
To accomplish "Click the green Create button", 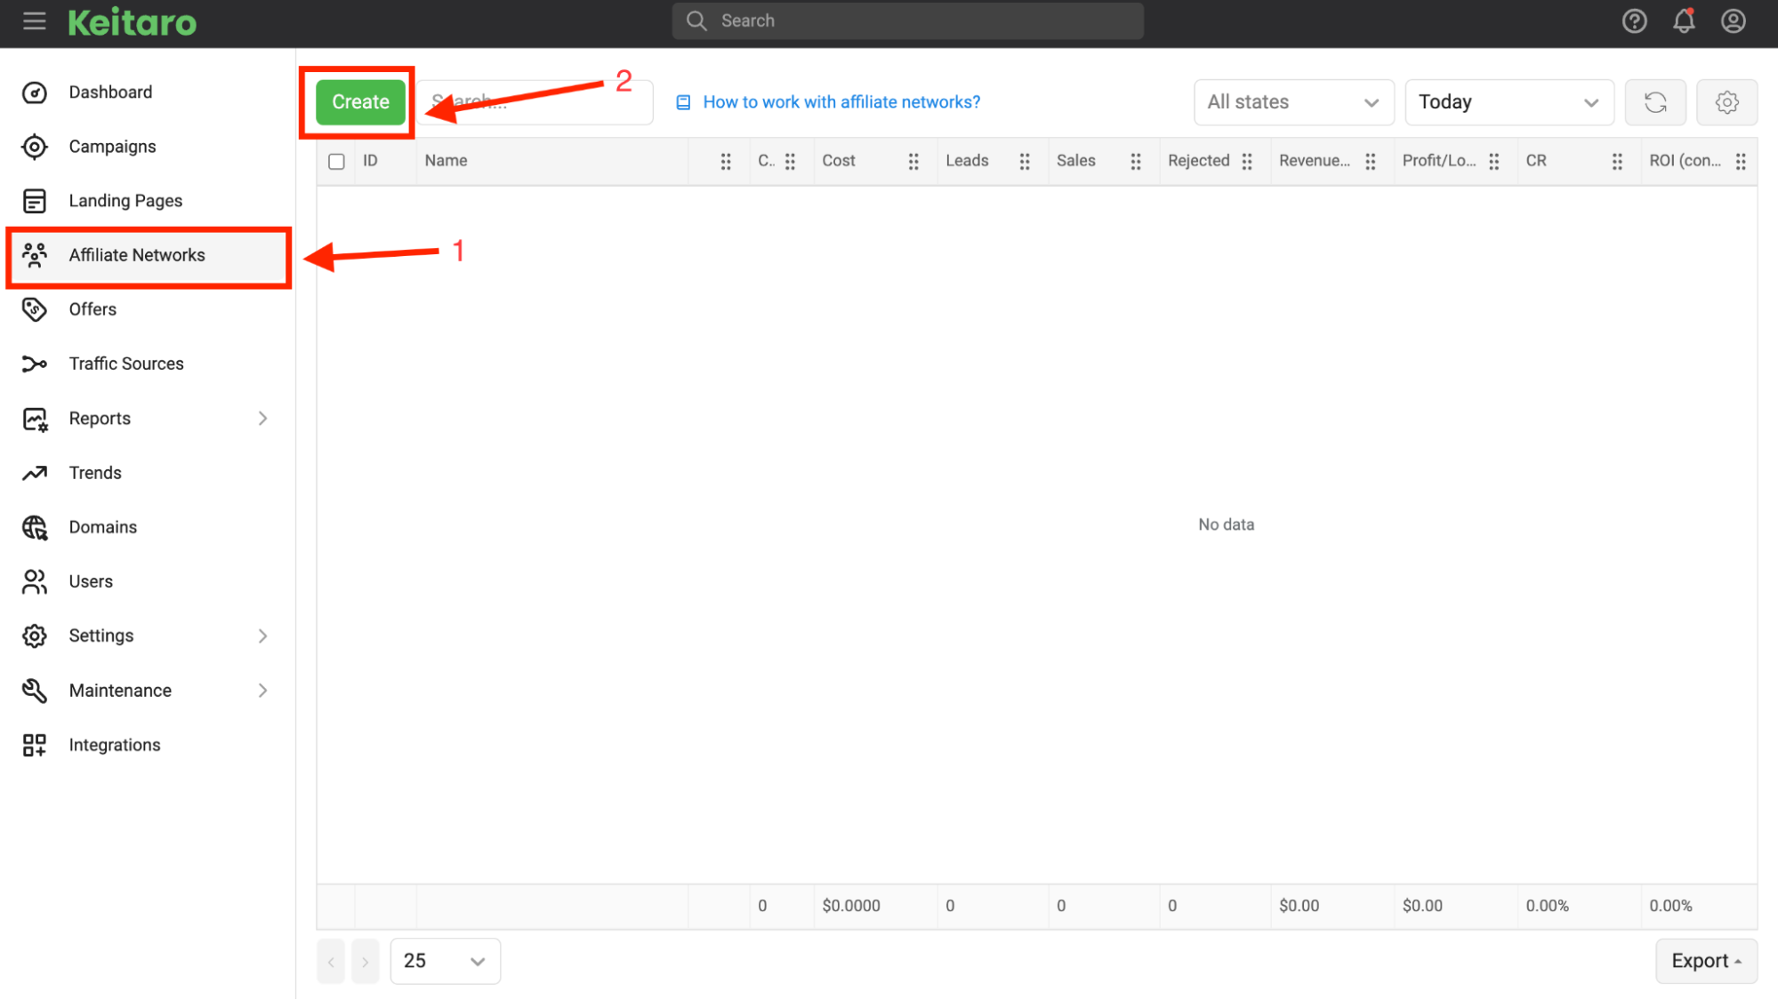I will 360,102.
